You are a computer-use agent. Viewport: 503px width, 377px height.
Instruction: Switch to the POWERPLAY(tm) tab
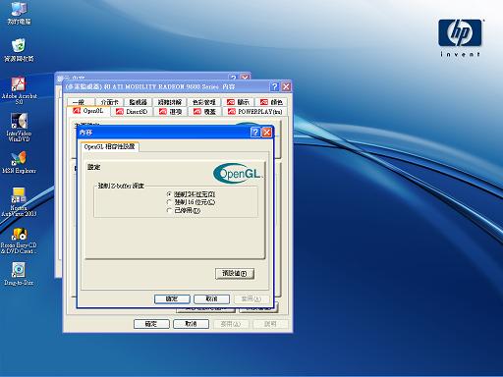click(255, 112)
